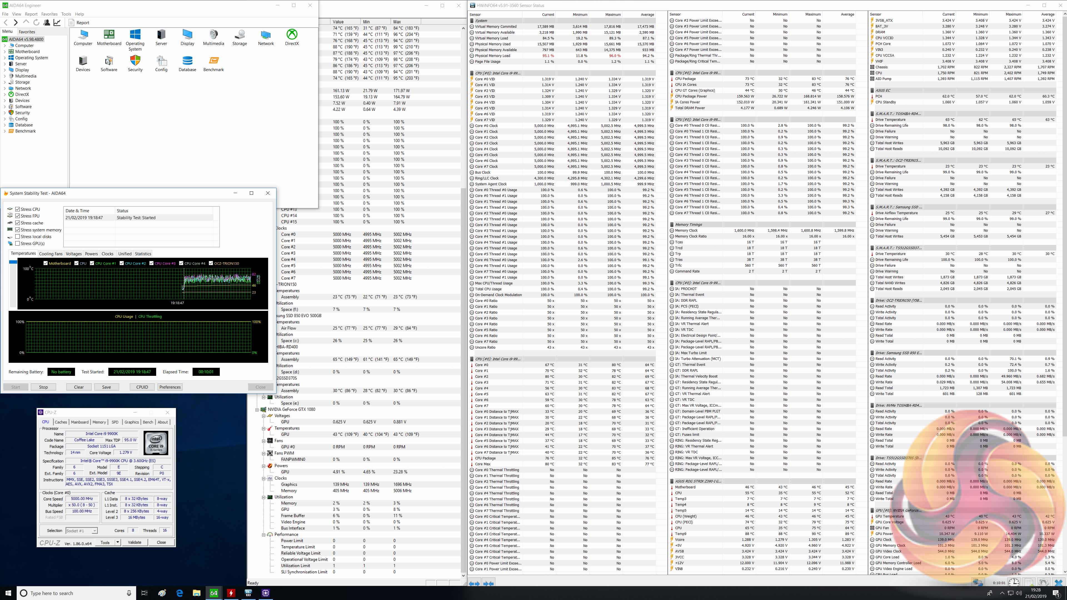This screenshot has height=600, width=1067.
Task: Click the AIDA64 toolbar graph icon
Action: coord(57,22)
